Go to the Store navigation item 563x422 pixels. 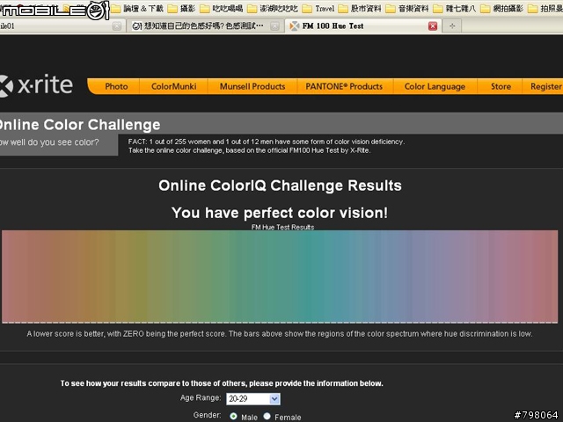point(501,86)
